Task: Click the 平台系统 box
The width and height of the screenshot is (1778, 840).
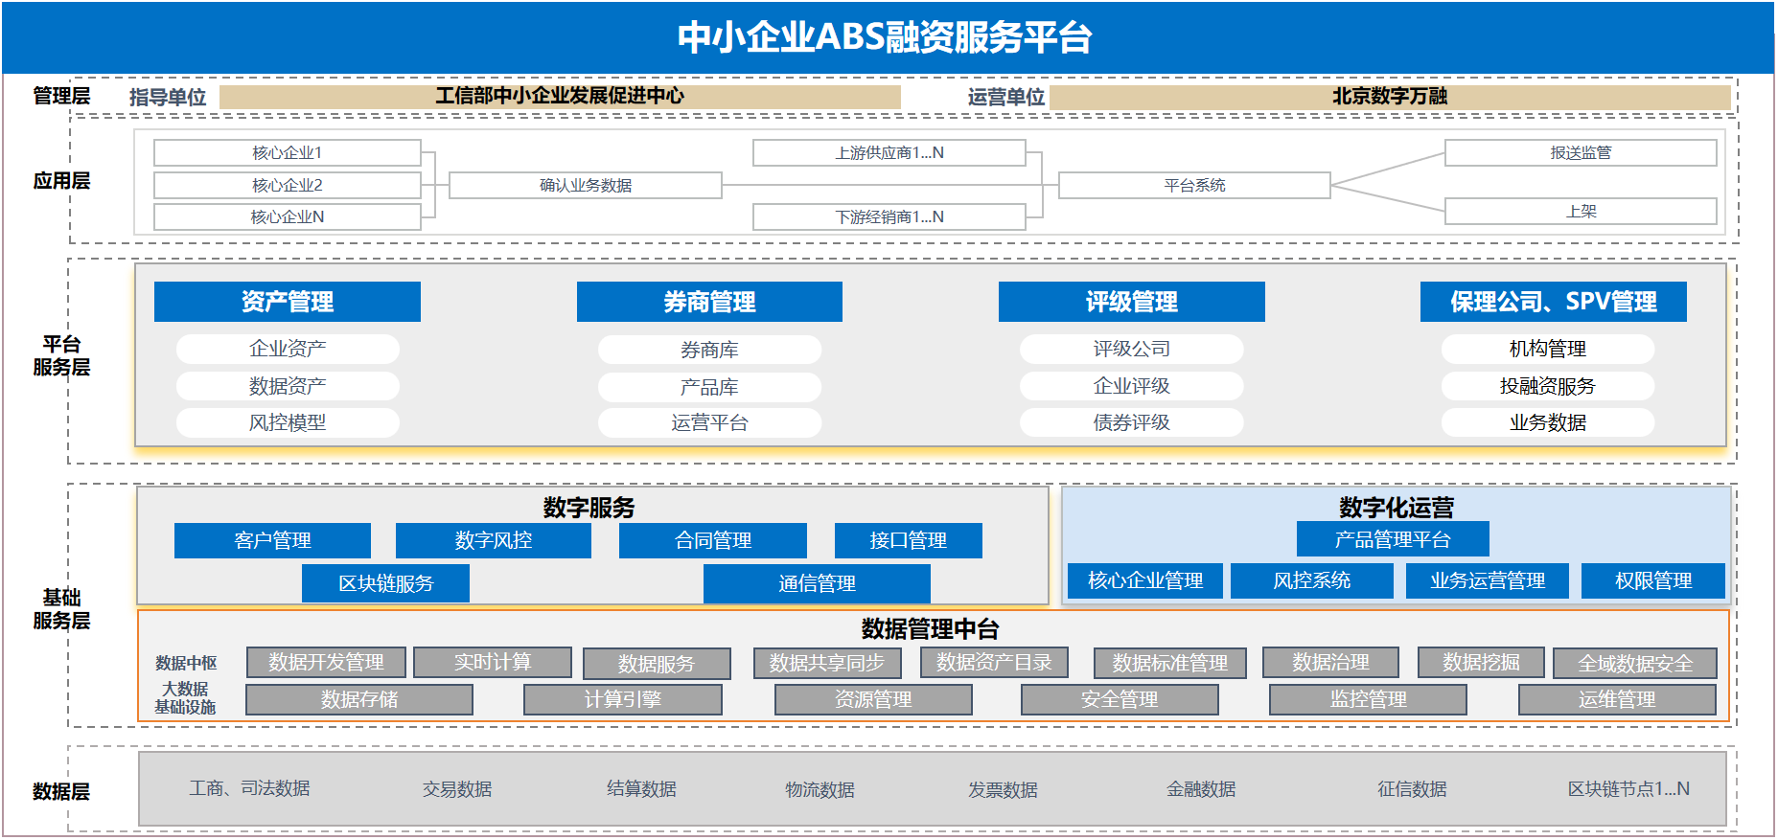Action: click(x=1194, y=185)
